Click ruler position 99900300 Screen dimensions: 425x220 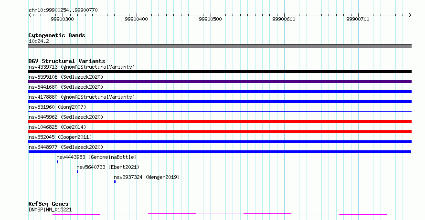click(62, 19)
